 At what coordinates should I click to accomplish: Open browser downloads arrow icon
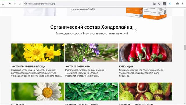[183, 4]
